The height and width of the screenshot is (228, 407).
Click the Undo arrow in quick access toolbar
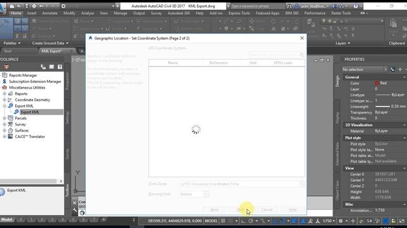(41, 6)
